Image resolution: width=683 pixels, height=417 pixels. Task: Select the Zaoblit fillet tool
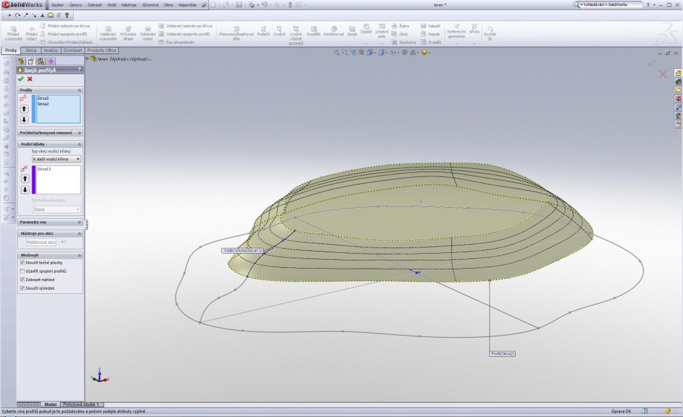366,29
